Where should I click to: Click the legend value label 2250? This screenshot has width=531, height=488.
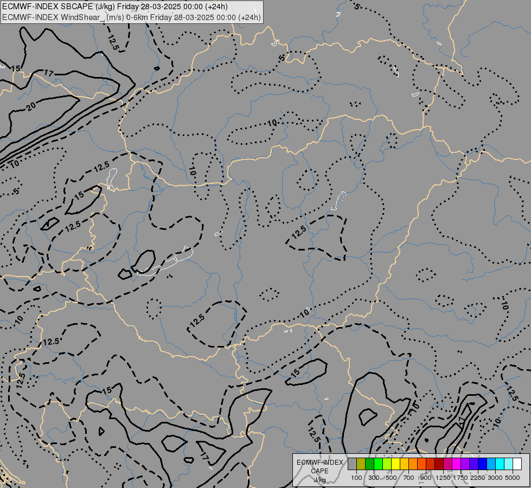point(478,478)
